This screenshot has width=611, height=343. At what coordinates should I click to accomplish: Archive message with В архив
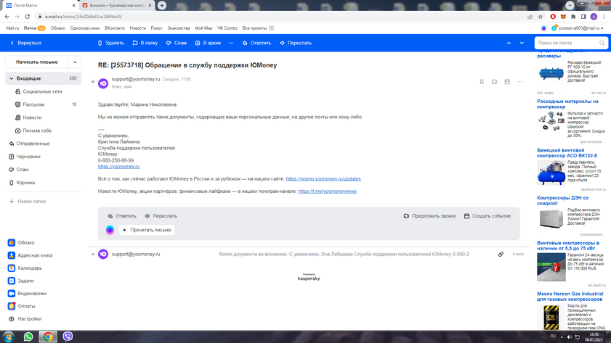click(x=208, y=44)
